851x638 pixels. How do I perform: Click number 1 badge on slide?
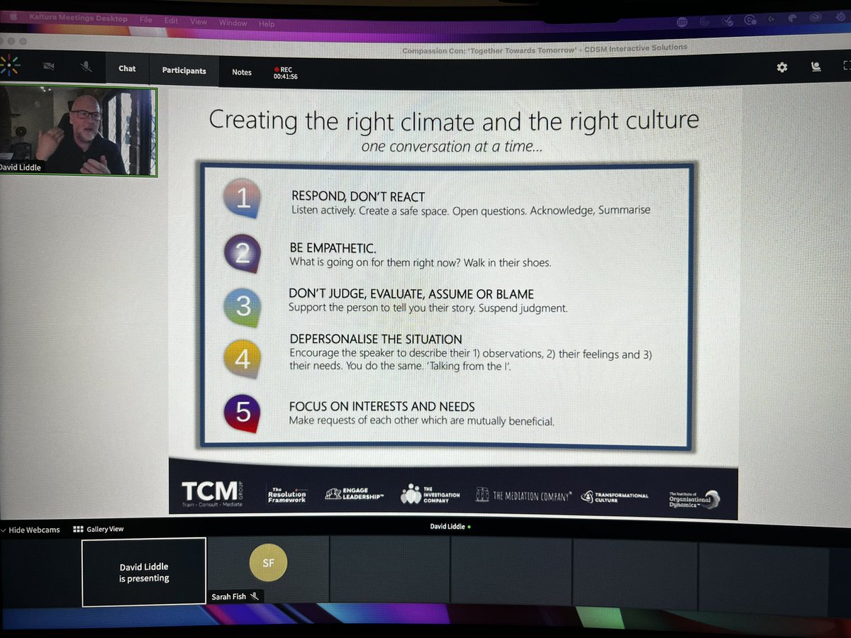click(243, 198)
